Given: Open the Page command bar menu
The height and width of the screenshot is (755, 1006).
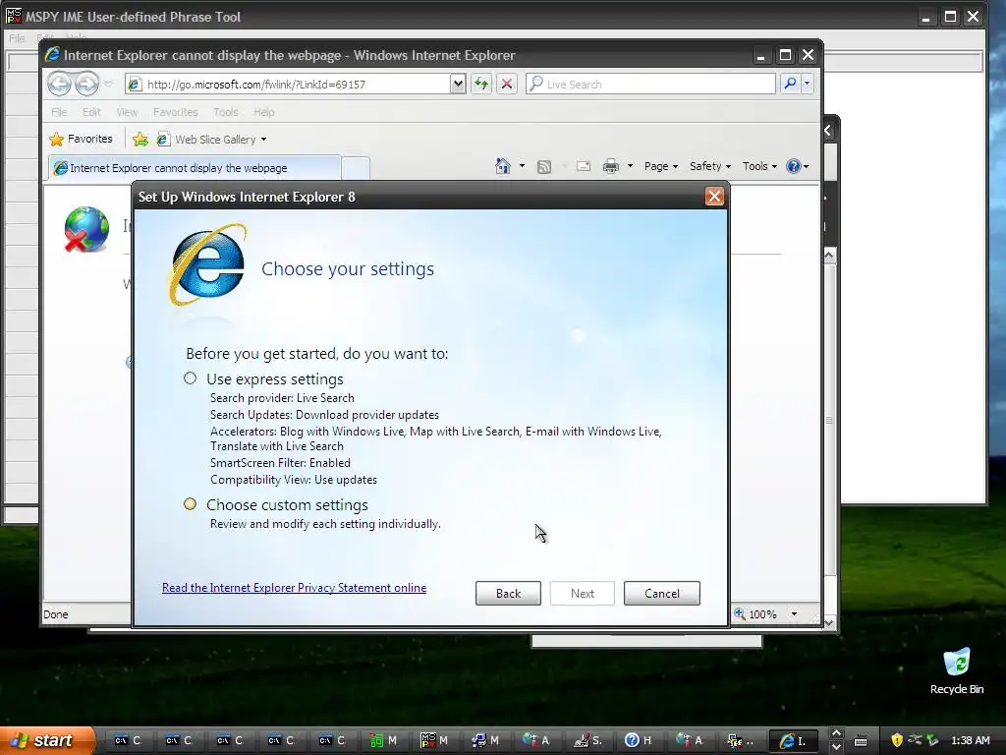Looking at the screenshot, I should pos(661,166).
